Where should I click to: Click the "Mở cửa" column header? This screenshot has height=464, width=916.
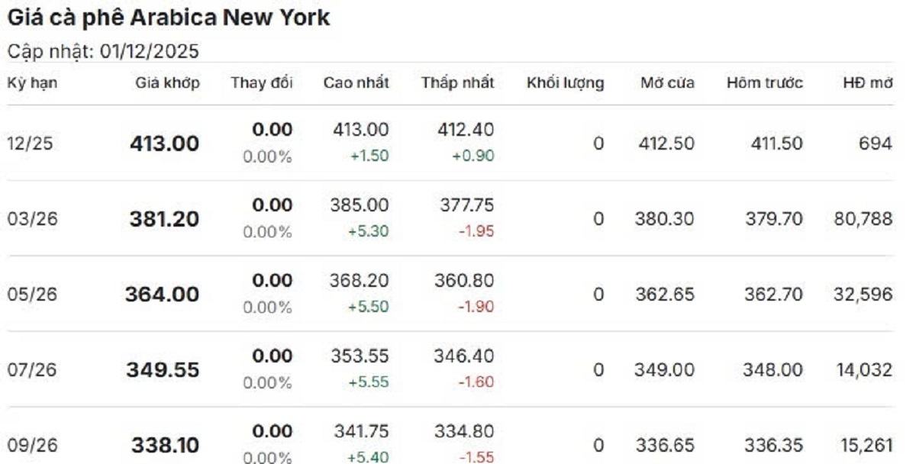tap(667, 83)
